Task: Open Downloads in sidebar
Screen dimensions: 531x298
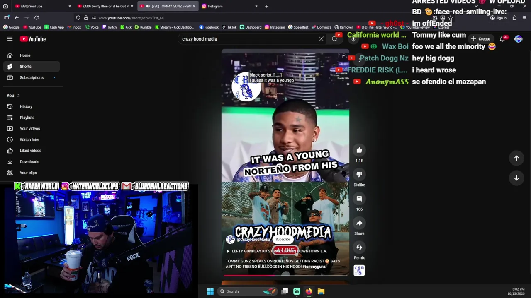Action: coord(32,162)
